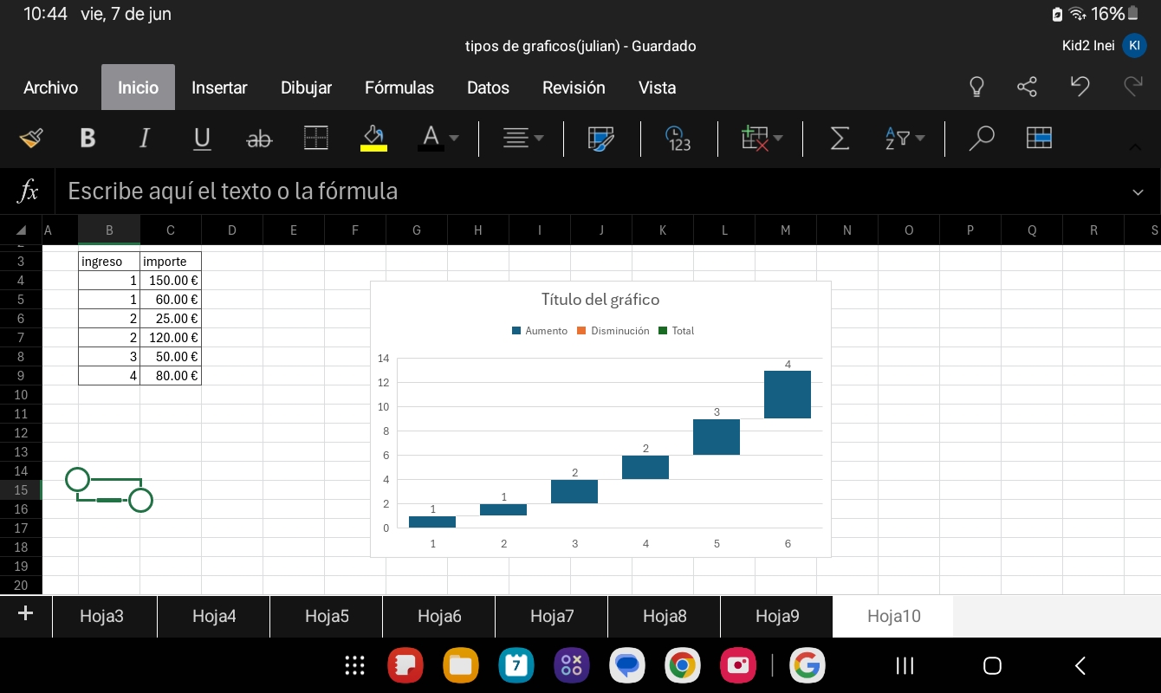Screen dimensions: 1161x693
Task: Open the cell borders tool
Action: 316,138
